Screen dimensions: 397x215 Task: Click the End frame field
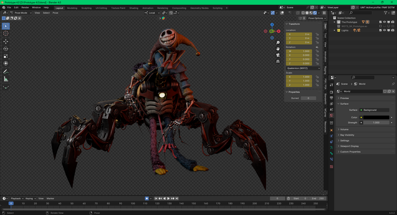click(x=318, y=198)
